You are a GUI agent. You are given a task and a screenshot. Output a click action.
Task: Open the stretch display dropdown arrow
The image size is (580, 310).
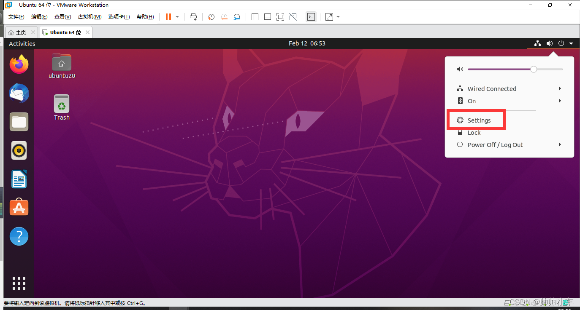(x=338, y=17)
